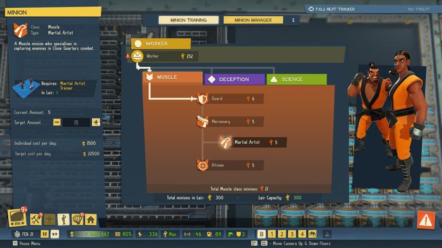Image resolution: width=442 pixels, height=248 pixels.
Task: Open the minion manager figure icon
Action: click(63, 220)
